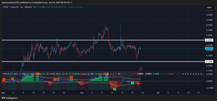Click the purple lightning bolt event icon
217x101 pixels.
pos(141,69)
